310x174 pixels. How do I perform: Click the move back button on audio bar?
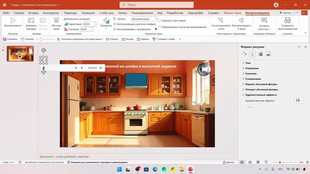tap(76, 68)
